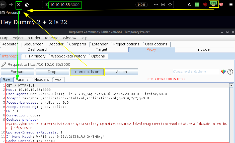
Task: Maximize the Burp Suite window
Action: (x=227, y=32)
